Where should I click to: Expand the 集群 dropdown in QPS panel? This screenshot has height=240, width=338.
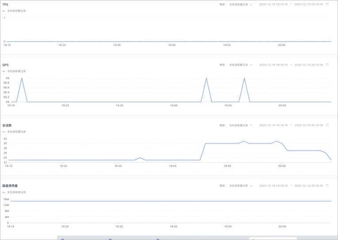pyautogui.click(x=240, y=65)
